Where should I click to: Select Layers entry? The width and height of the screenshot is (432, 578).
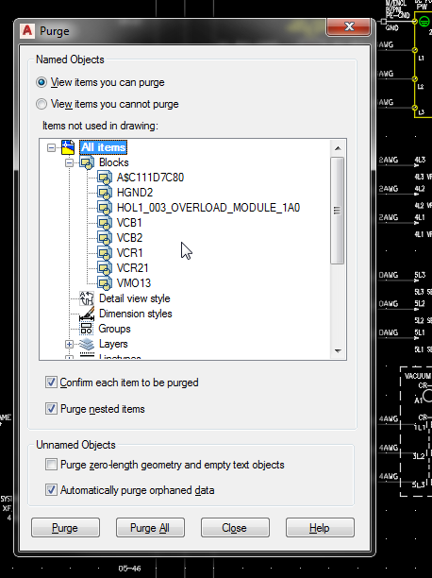(113, 344)
